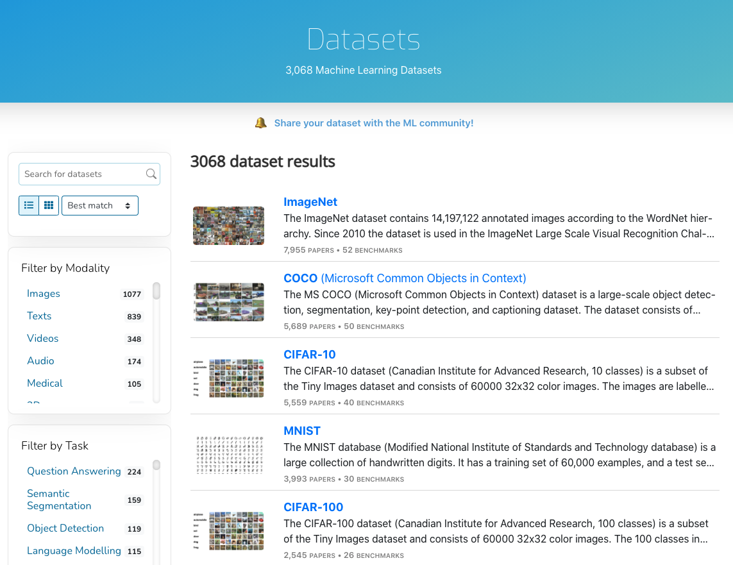Open the Best match sort dropdown
The height and width of the screenshot is (565, 733).
[x=99, y=206]
